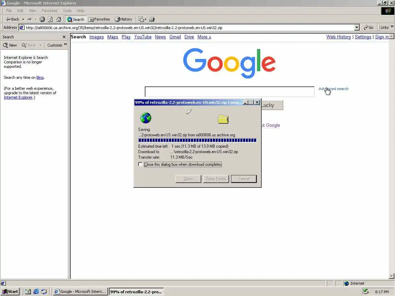Expand the Links toolbar chevron
This screenshot has width=395, height=296.
pyautogui.click(x=392, y=26)
